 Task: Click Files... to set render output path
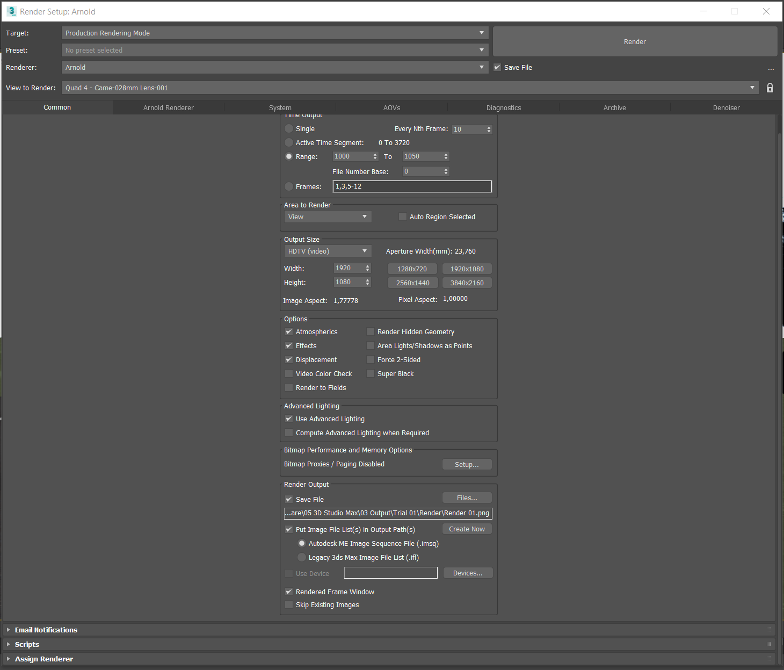click(467, 498)
